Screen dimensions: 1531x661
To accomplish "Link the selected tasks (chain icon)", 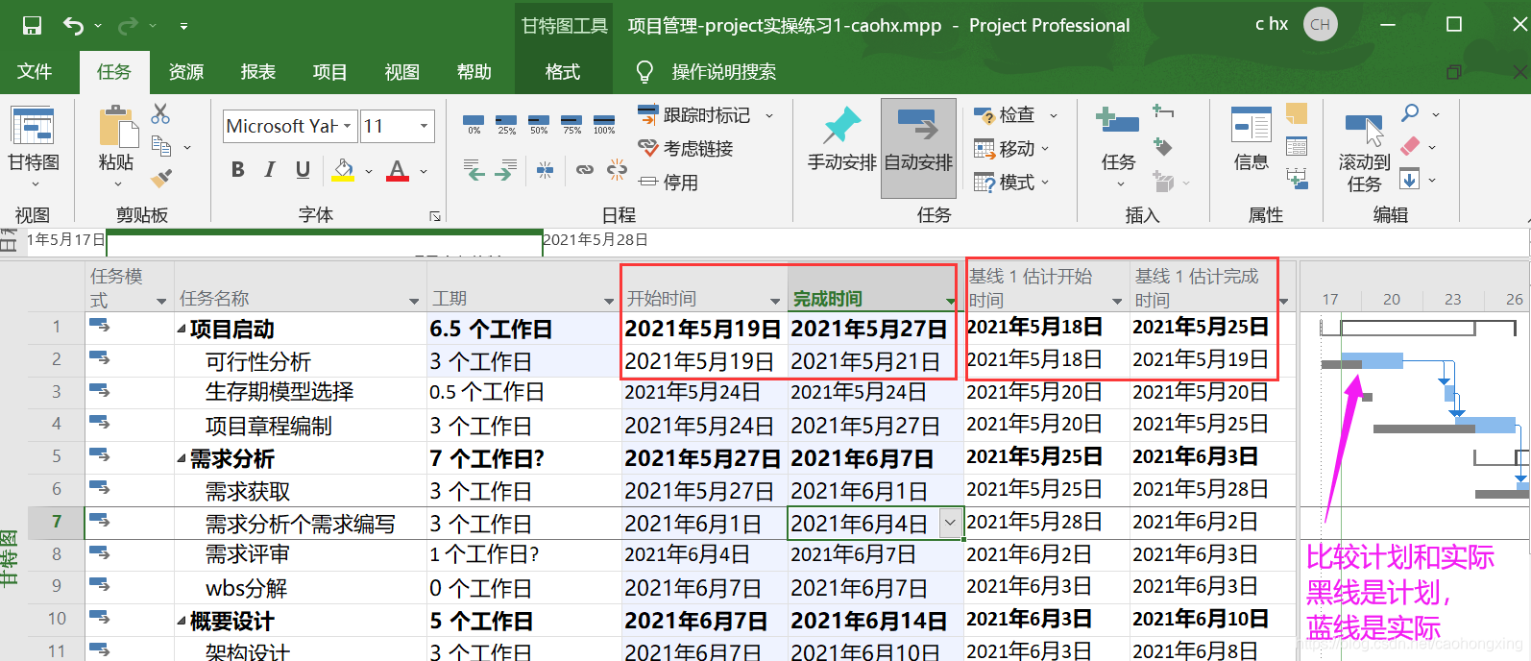I will tap(584, 170).
